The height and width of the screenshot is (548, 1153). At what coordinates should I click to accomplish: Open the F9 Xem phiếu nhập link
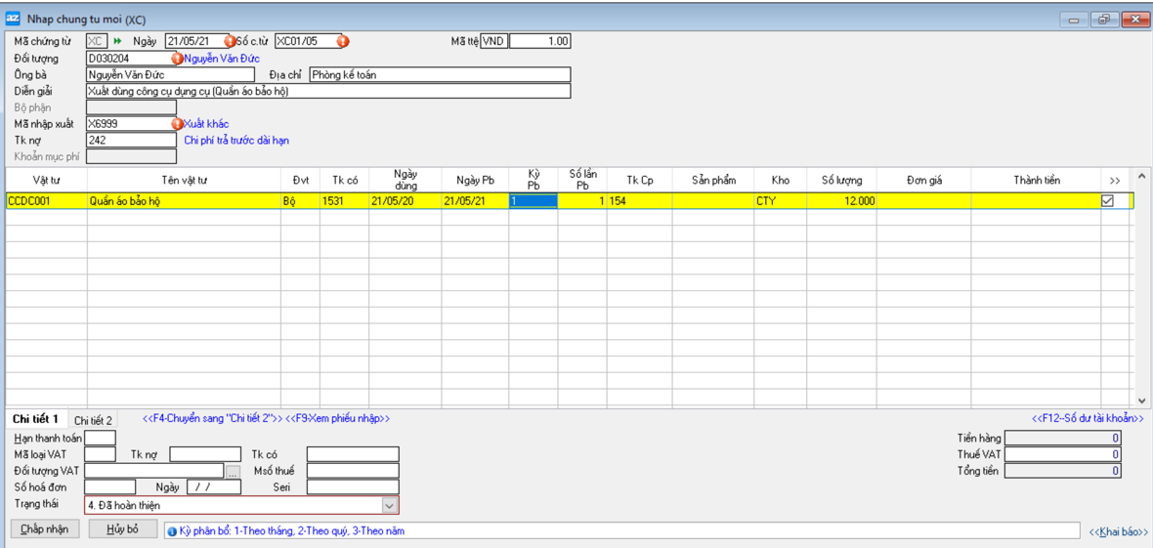(337, 419)
